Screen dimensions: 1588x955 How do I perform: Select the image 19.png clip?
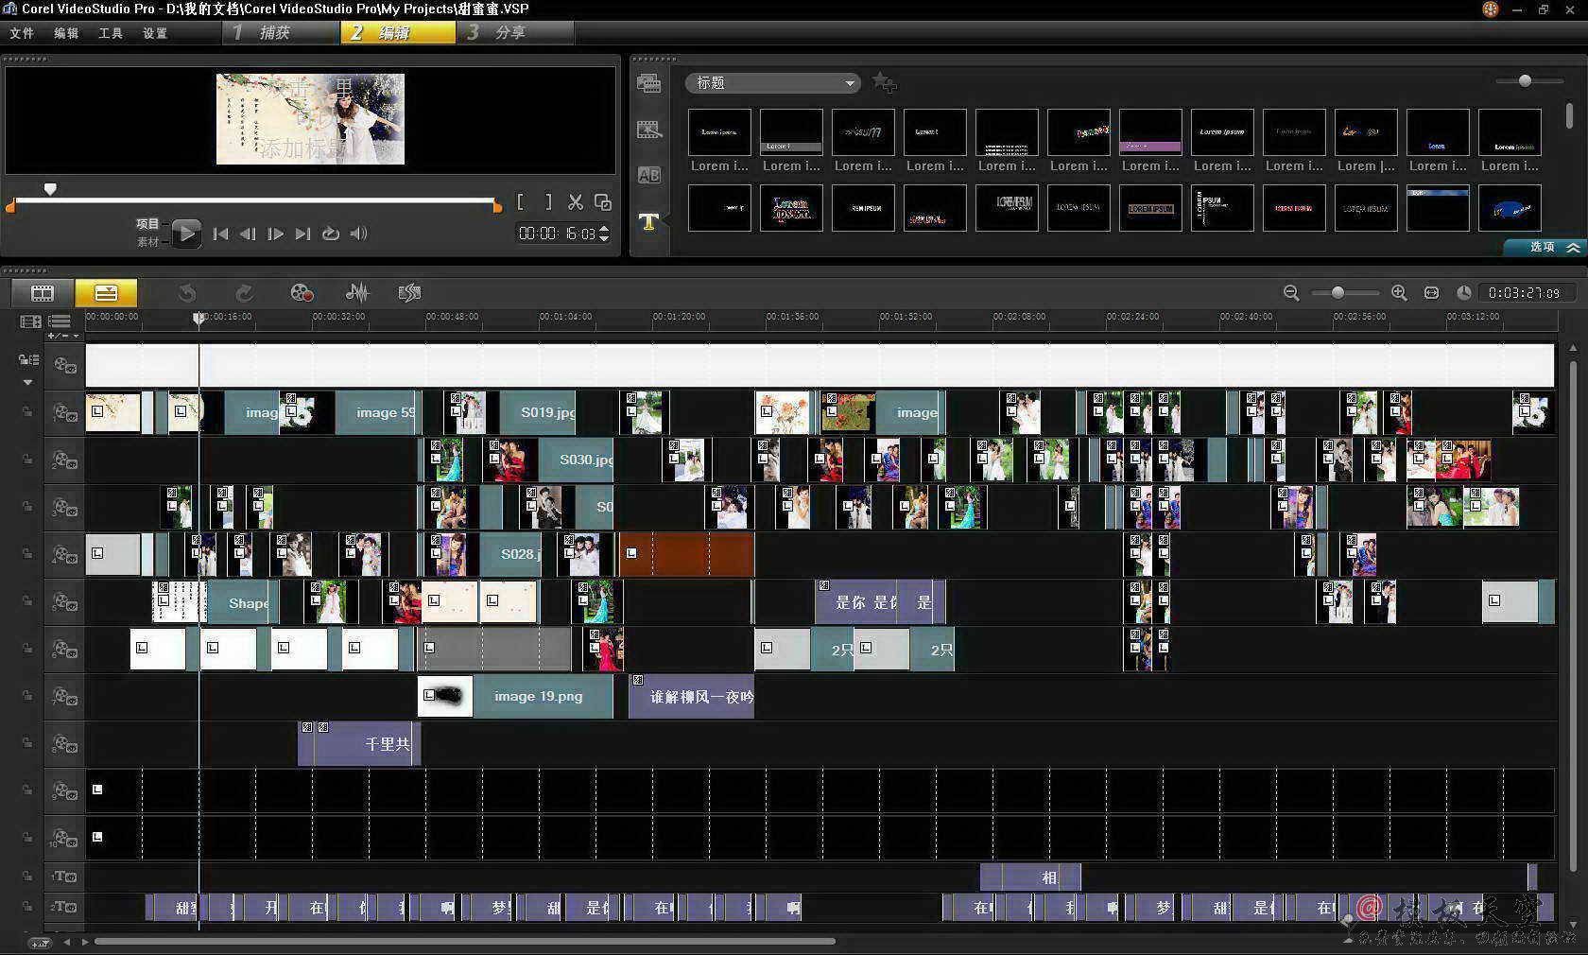515,696
